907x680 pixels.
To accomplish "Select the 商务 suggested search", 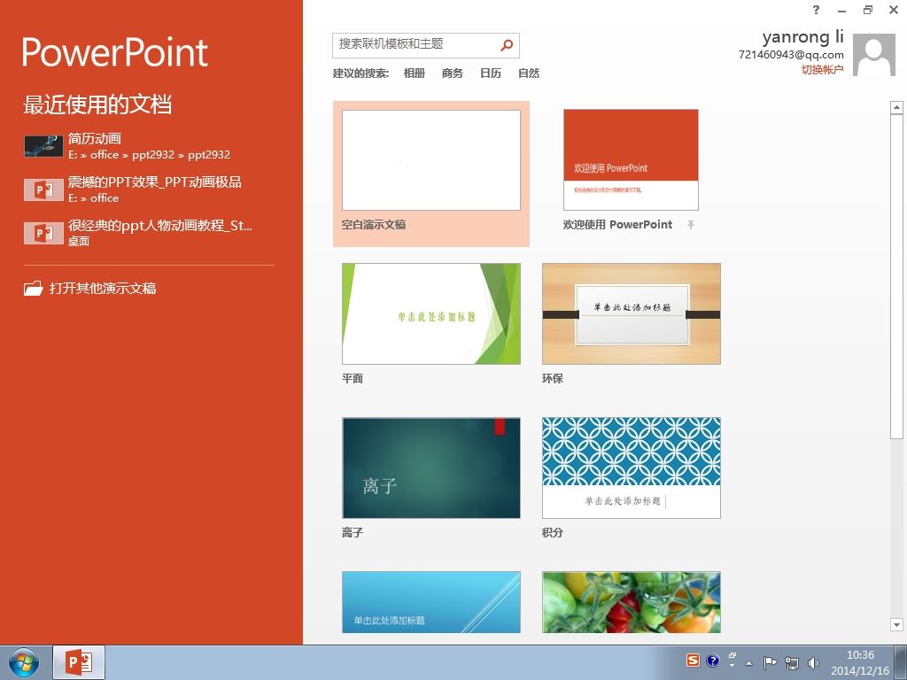I will click(453, 73).
